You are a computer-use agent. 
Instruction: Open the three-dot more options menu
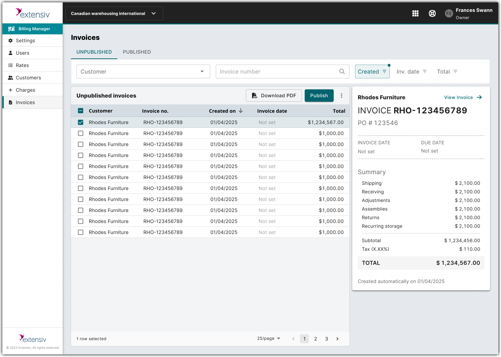342,96
